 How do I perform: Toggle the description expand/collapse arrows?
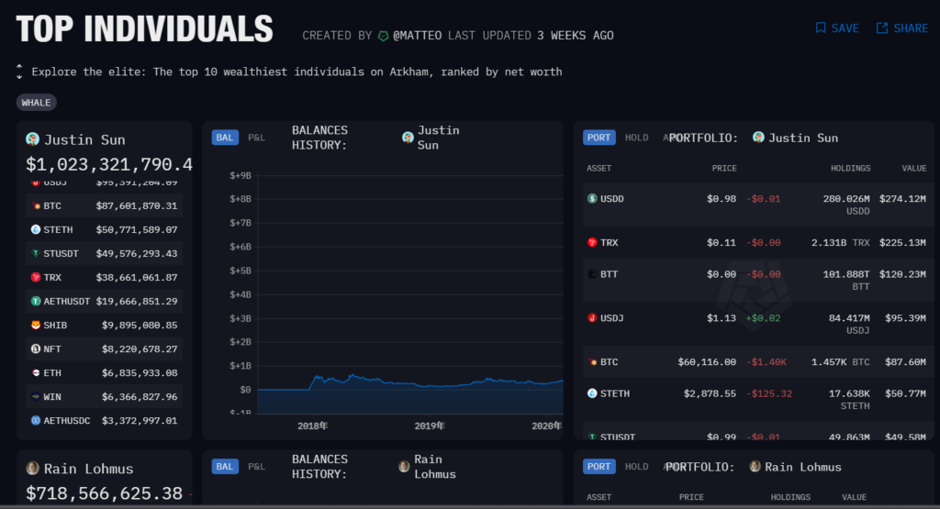19,72
